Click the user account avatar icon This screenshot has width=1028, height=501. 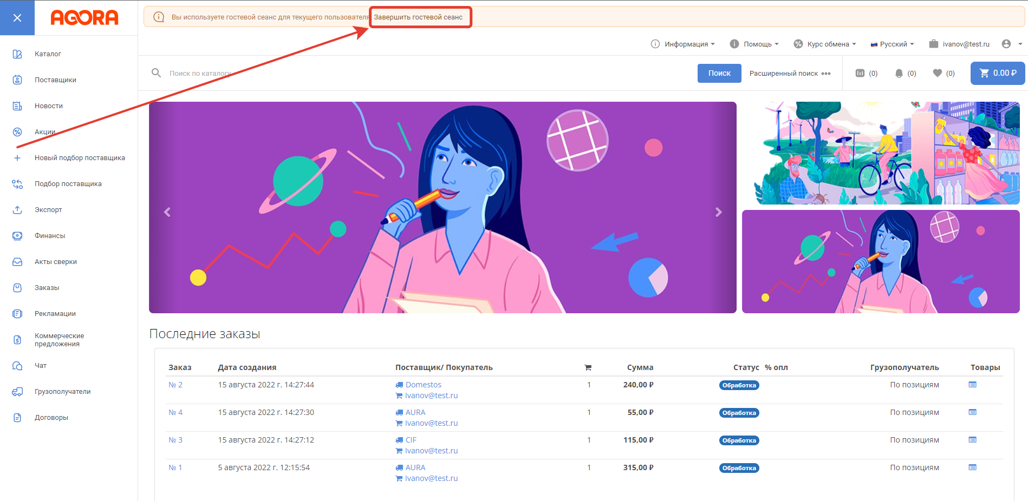point(1006,44)
